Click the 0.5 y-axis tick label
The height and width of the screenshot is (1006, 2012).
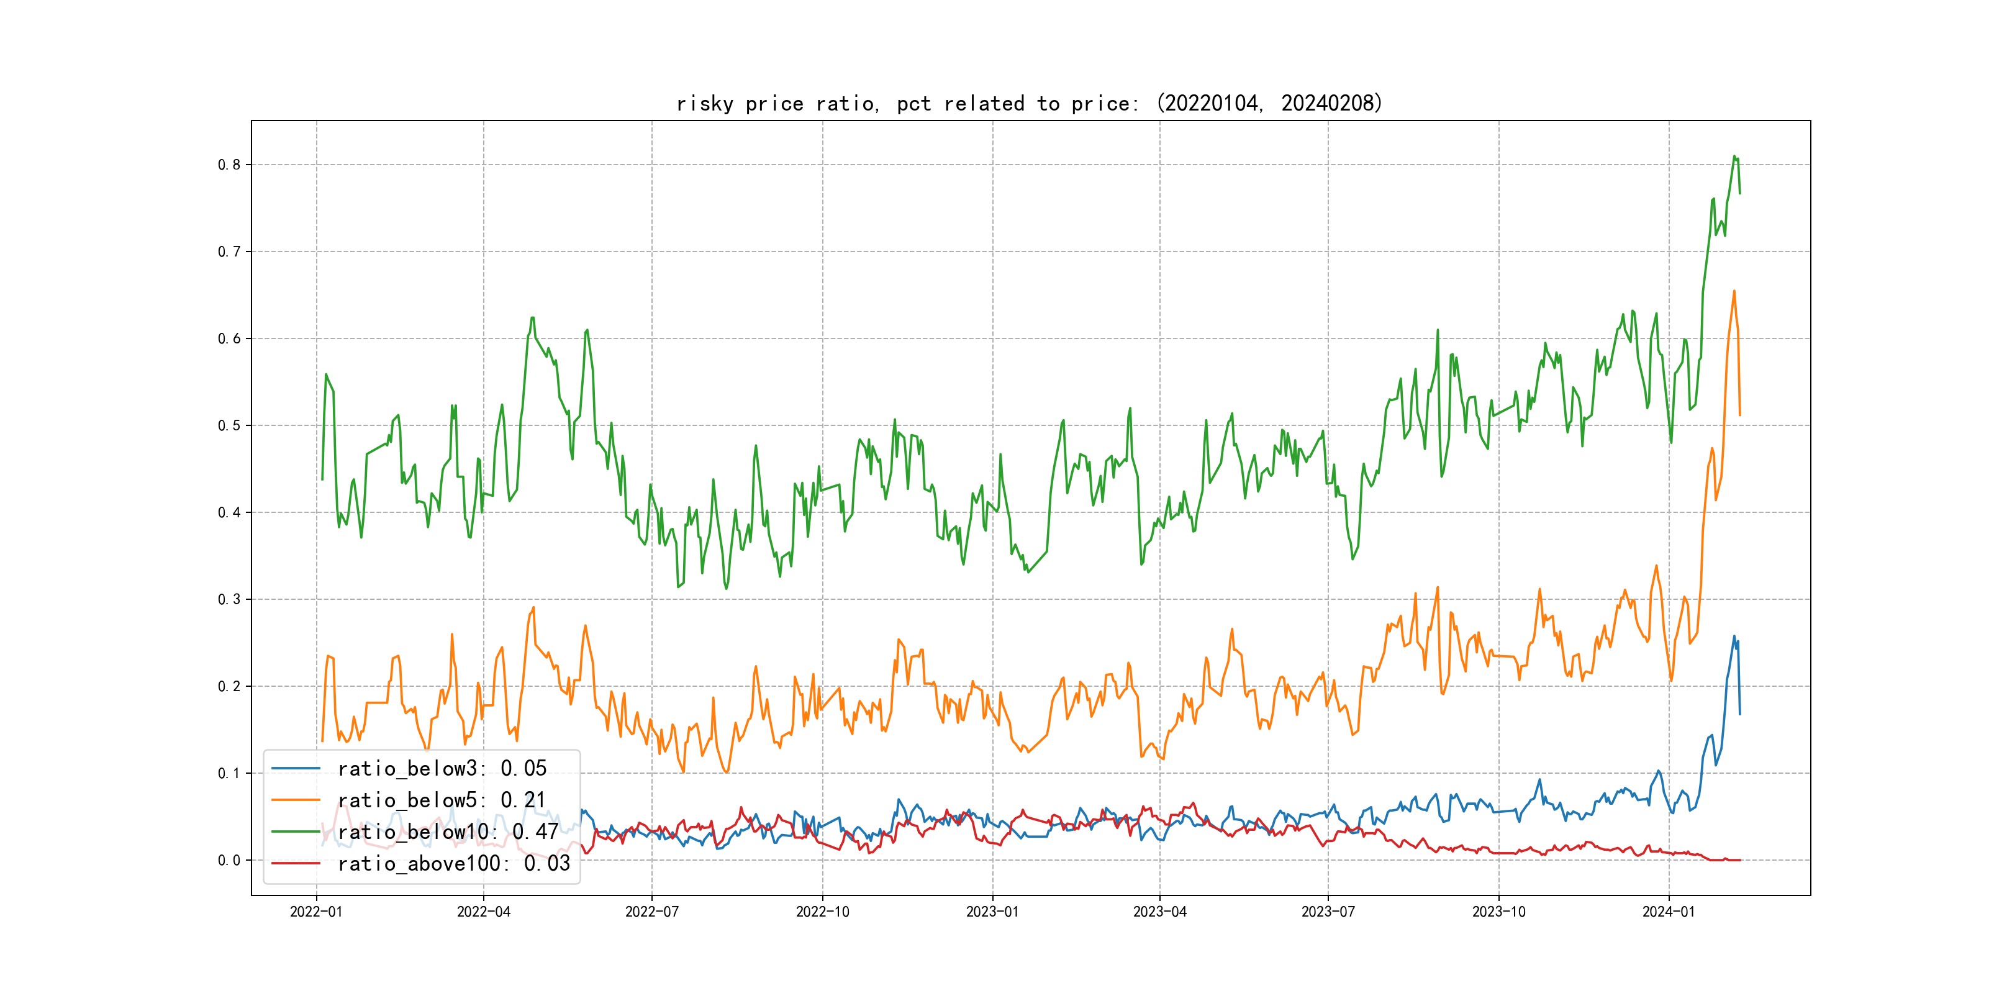pyautogui.click(x=229, y=425)
